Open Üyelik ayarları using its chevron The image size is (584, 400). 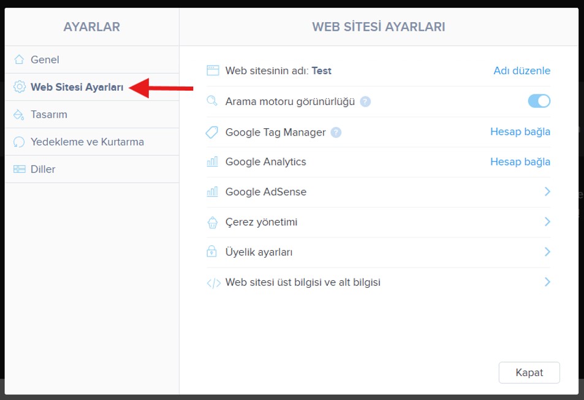click(547, 252)
